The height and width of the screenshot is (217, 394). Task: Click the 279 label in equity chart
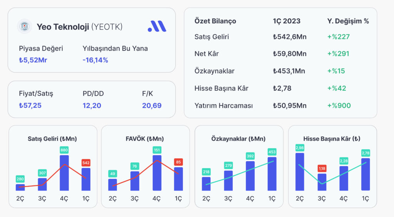pos(229,165)
